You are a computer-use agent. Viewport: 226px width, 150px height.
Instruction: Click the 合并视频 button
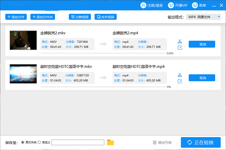106,17
